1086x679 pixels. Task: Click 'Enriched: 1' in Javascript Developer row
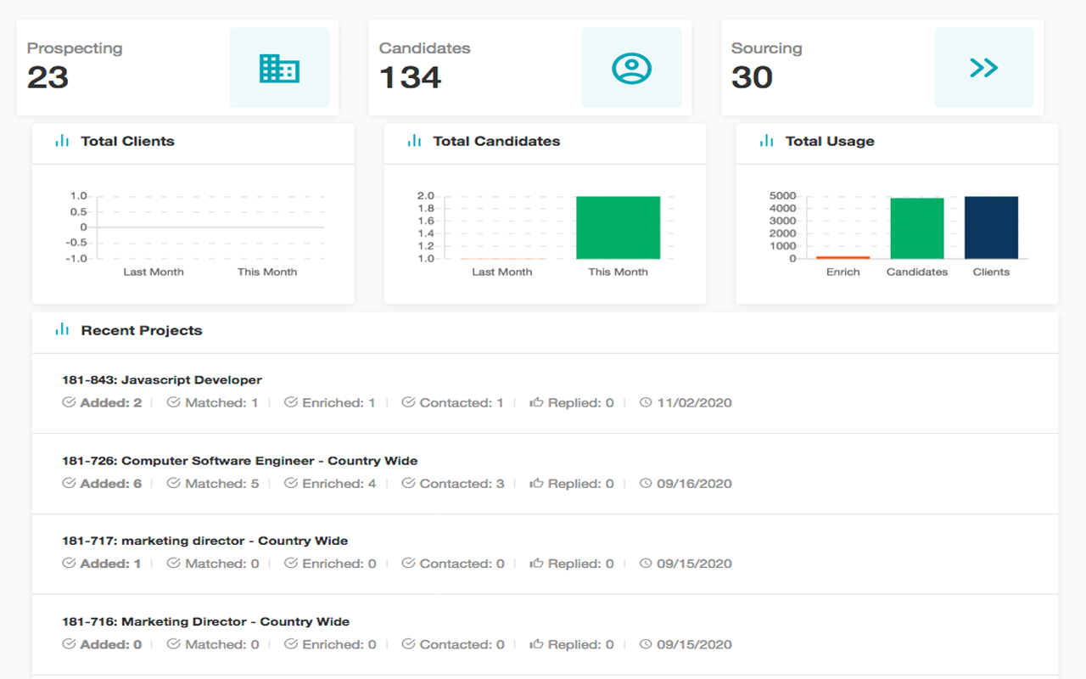(x=339, y=402)
